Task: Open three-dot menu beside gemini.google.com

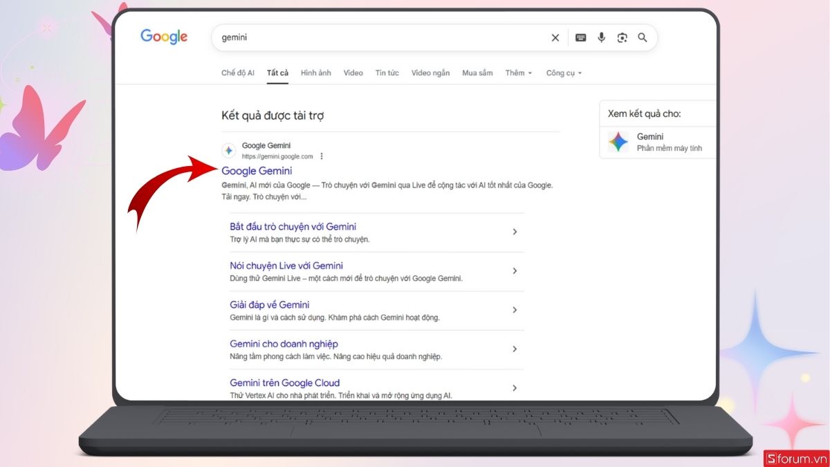Action: pos(322,156)
